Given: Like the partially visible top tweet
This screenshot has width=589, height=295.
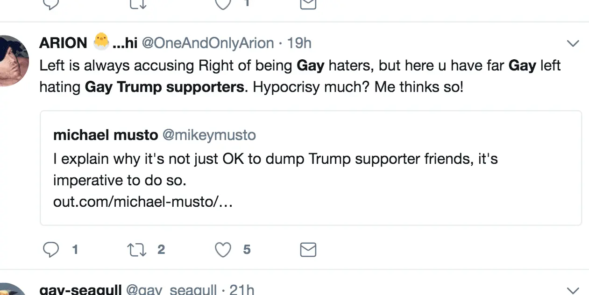Looking at the screenshot, I should pyautogui.click(x=223, y=3).
